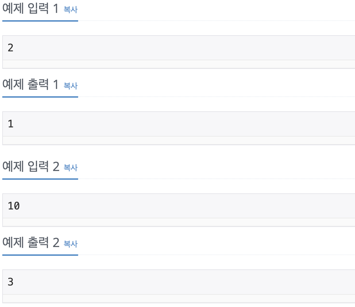355x307 pixels.
Task: Copy example output 1 using its 복사 link
Action: (71, 86)
